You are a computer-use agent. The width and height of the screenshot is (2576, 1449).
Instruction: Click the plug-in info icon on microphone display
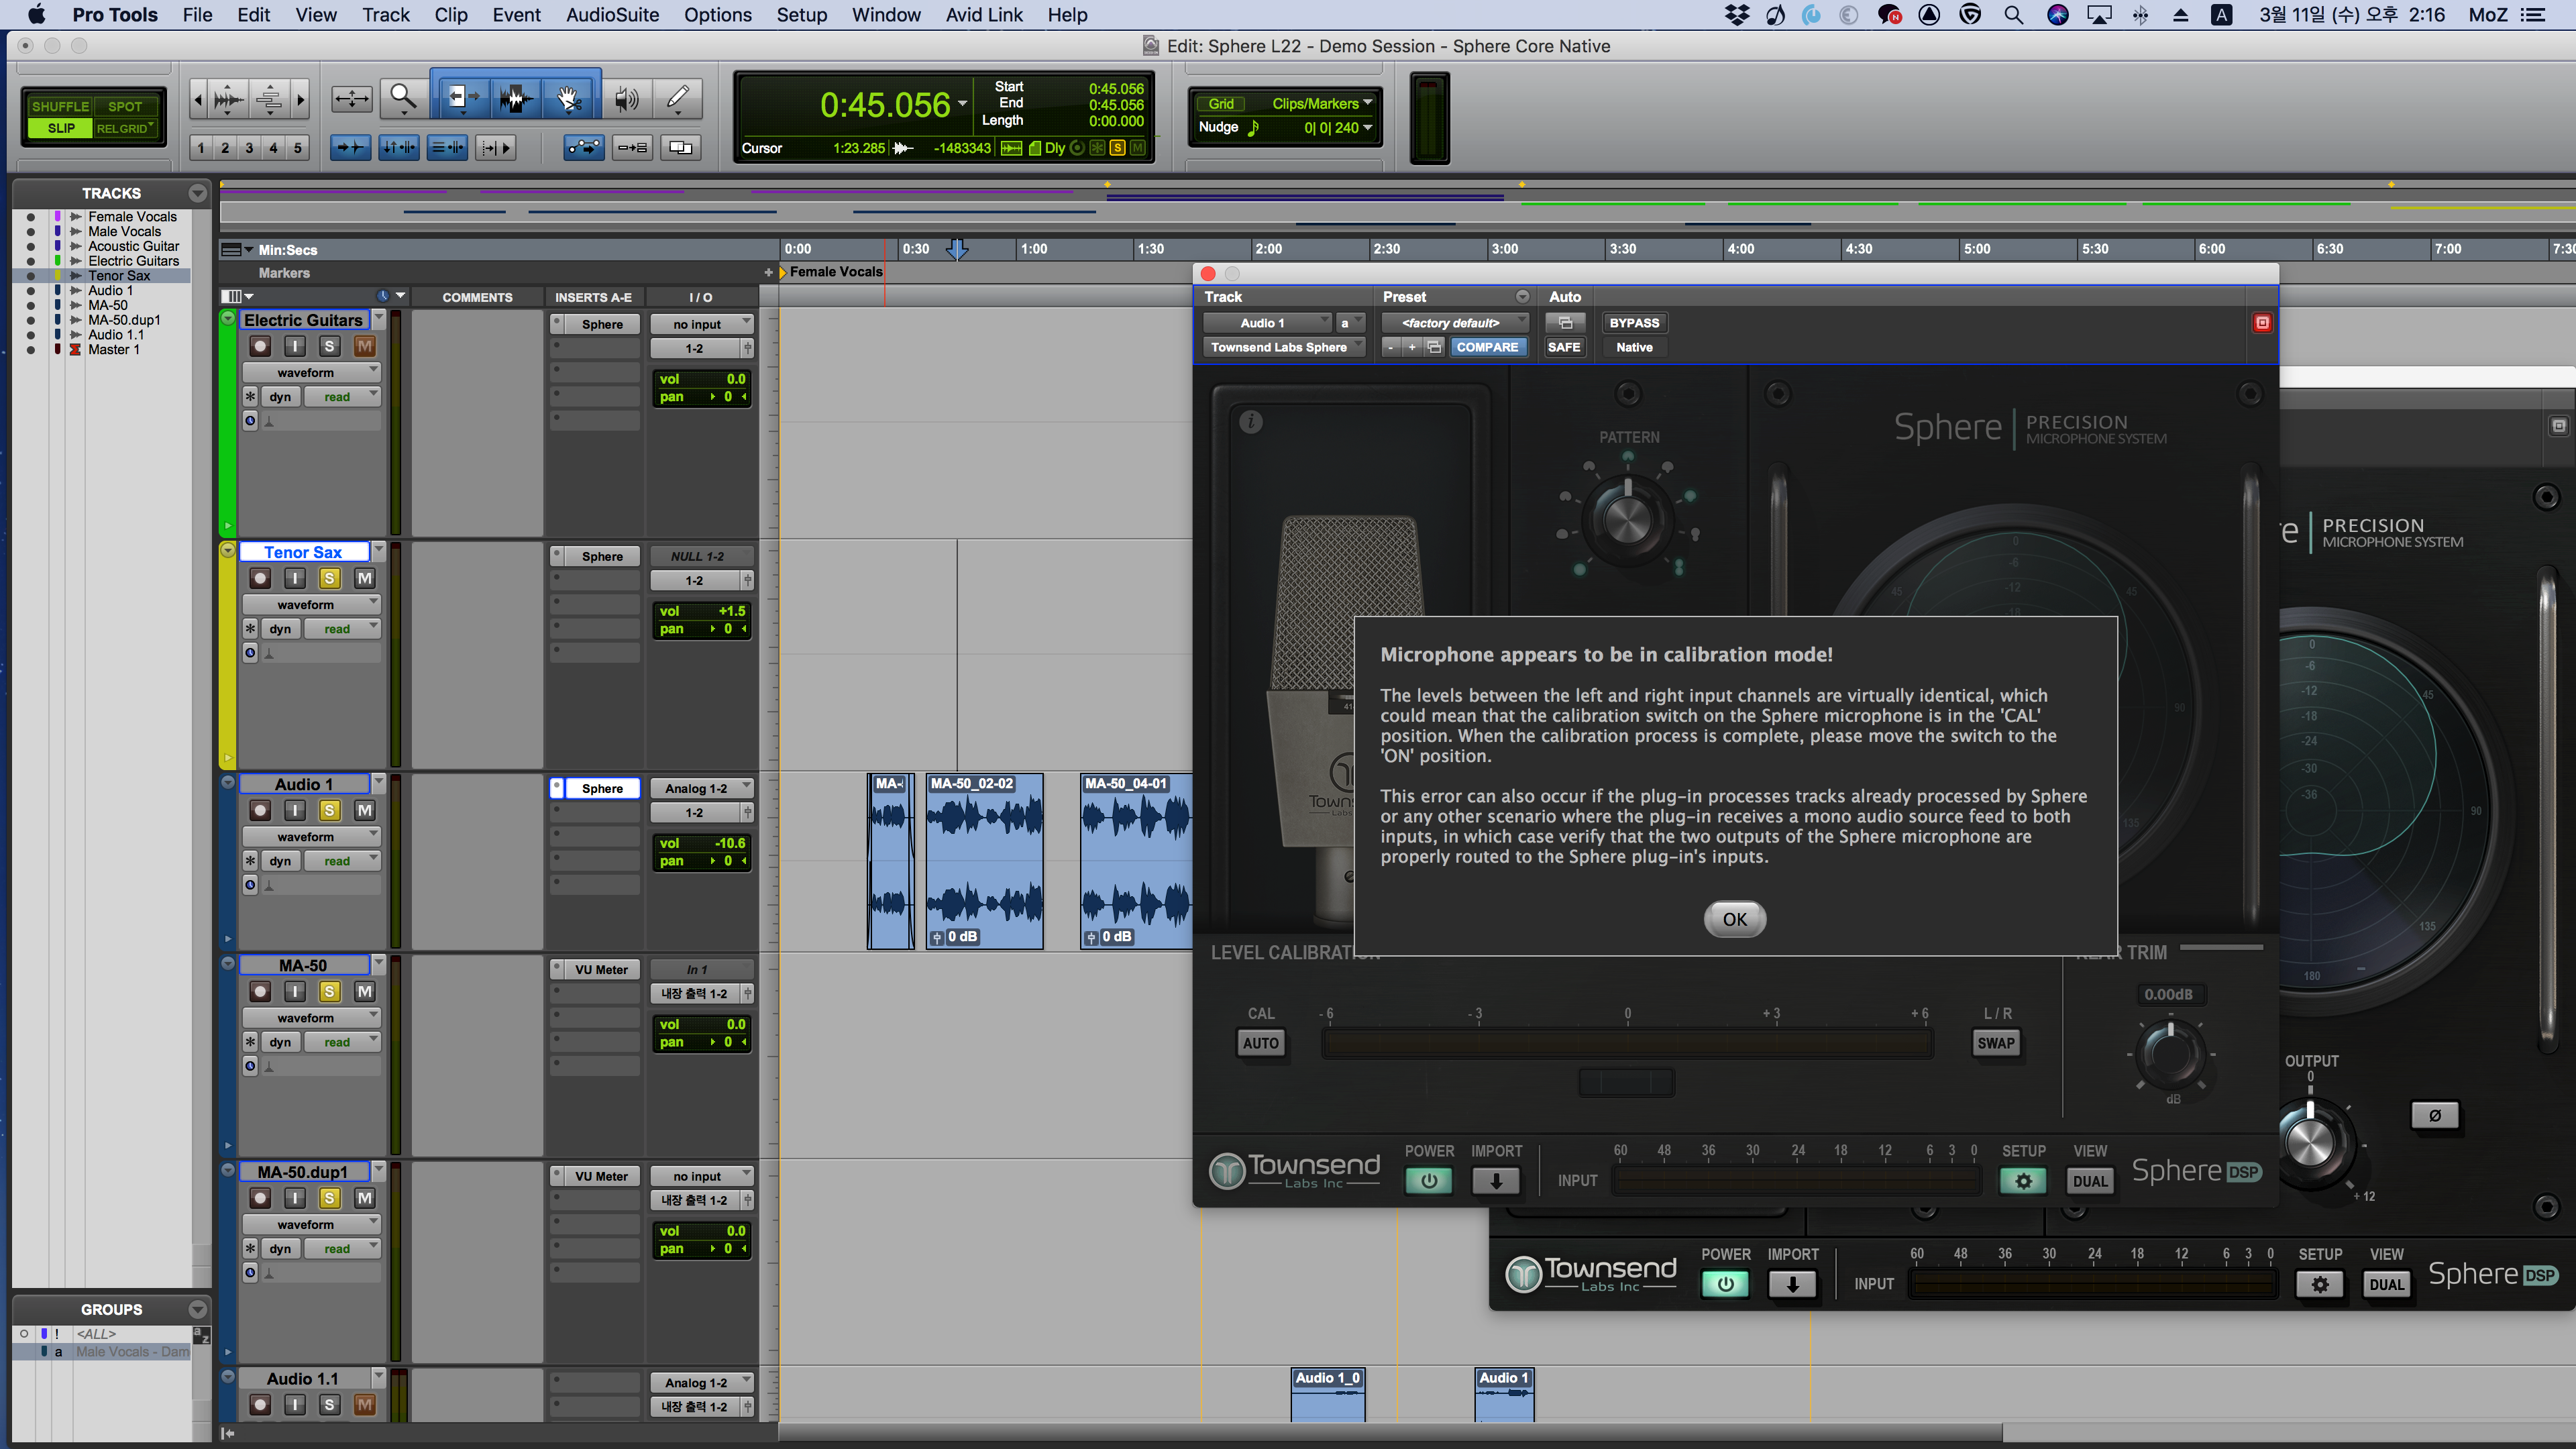1251,422
